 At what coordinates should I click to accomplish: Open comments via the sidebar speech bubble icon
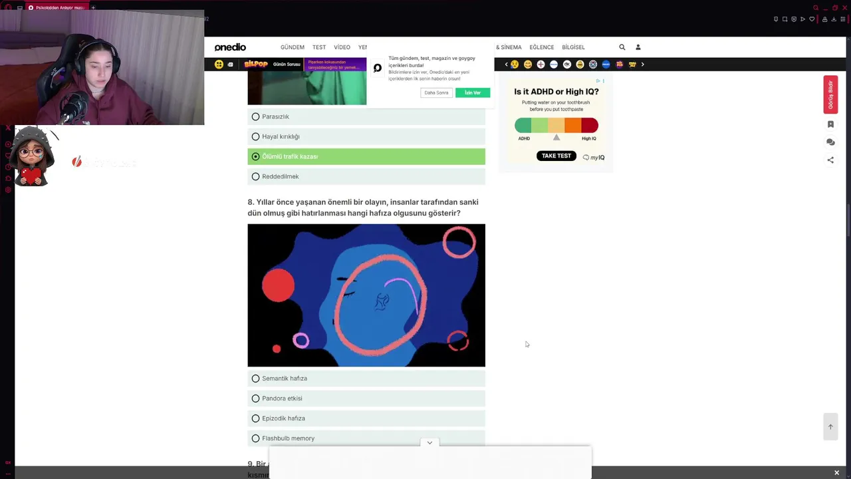830,142
